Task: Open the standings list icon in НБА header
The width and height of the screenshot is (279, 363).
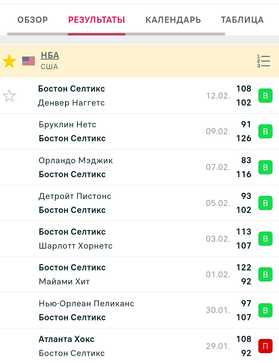Action: click(x=263, y=61)
